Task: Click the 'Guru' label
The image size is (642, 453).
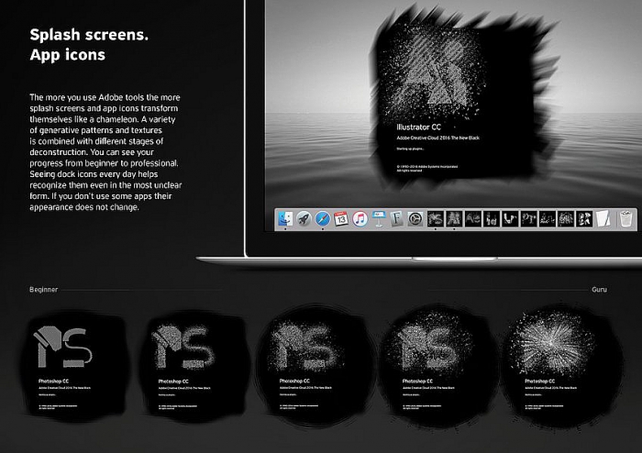Action: tap(599, 289)
